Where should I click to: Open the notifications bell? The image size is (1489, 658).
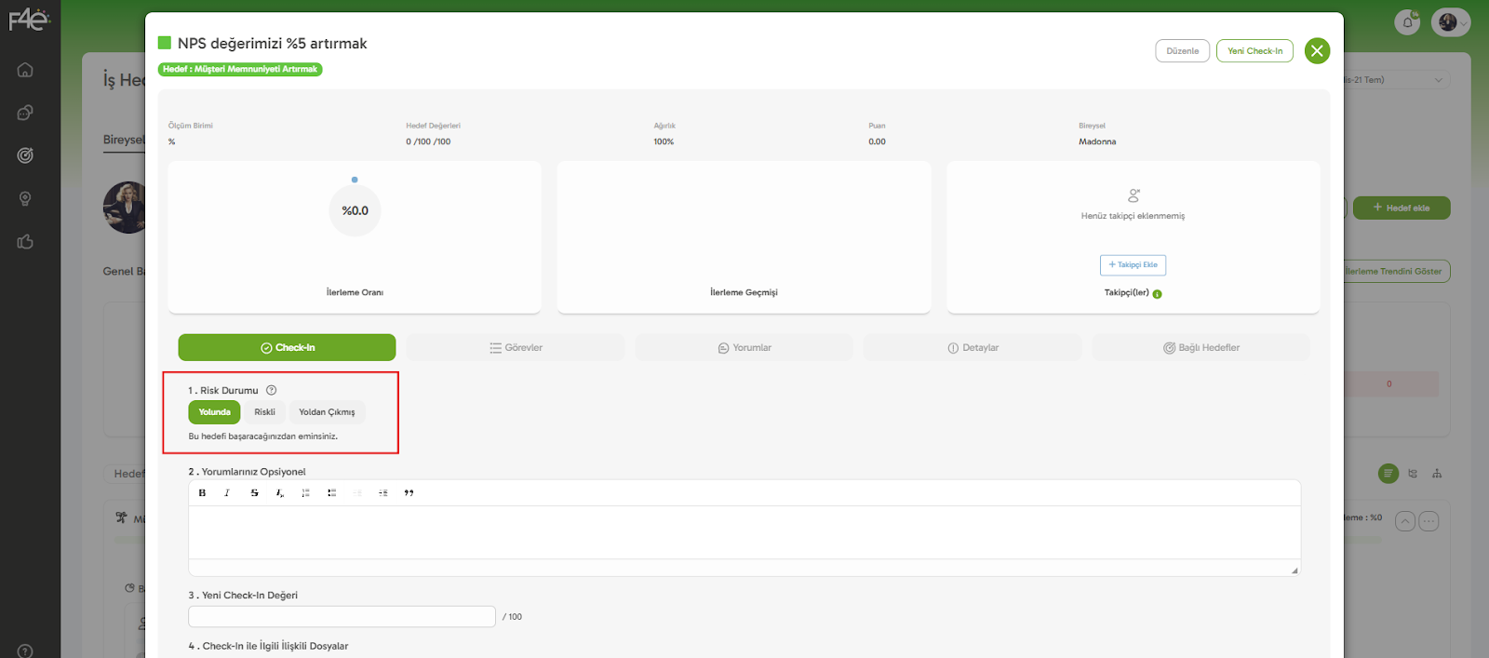(1407, 22)
